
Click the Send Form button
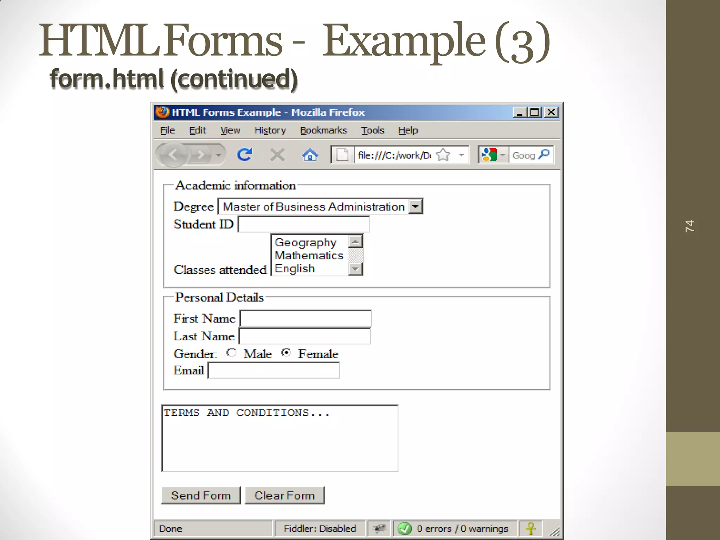pyautogui.click(x=201, y=495)
